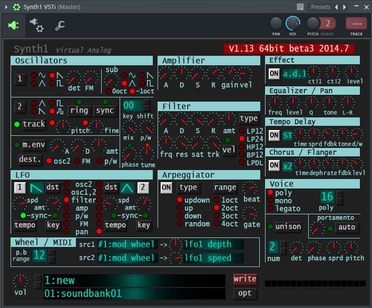Click the opt options button
The width and height of the screenshot is (372, 308).
pyautogui.click(x=245, y=293)
